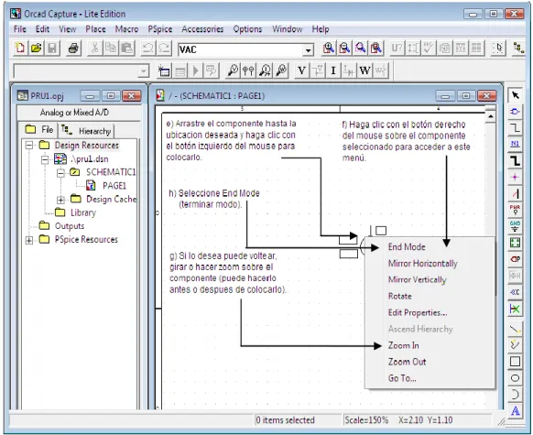This screenshot has height=435, width=533.
Task: Collapse the Design Resources tree node
Action: coord(29,146)
